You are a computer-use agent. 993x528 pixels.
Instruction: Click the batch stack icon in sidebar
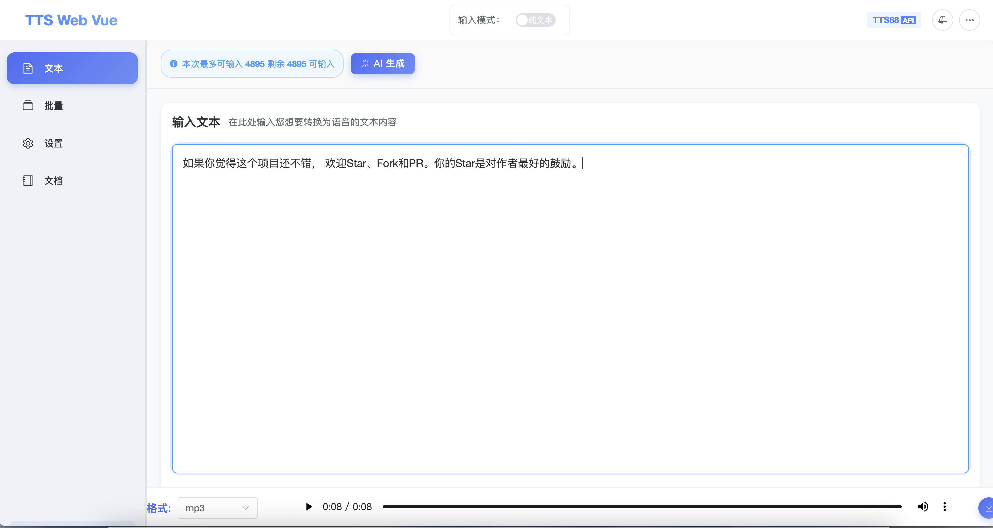coord(28,105)
